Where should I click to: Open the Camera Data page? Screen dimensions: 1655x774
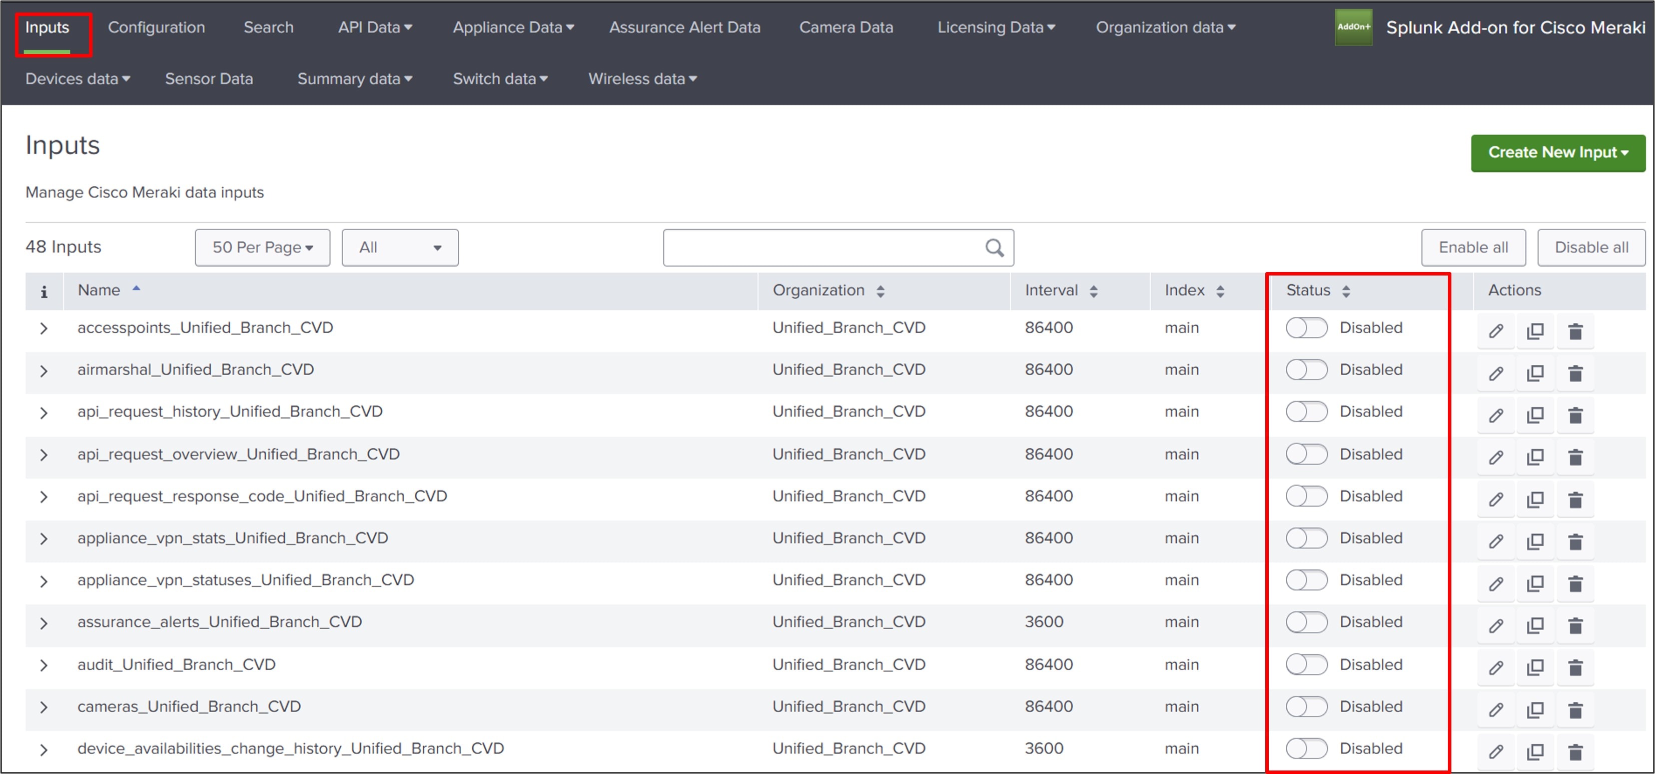[x=846, y=27]
